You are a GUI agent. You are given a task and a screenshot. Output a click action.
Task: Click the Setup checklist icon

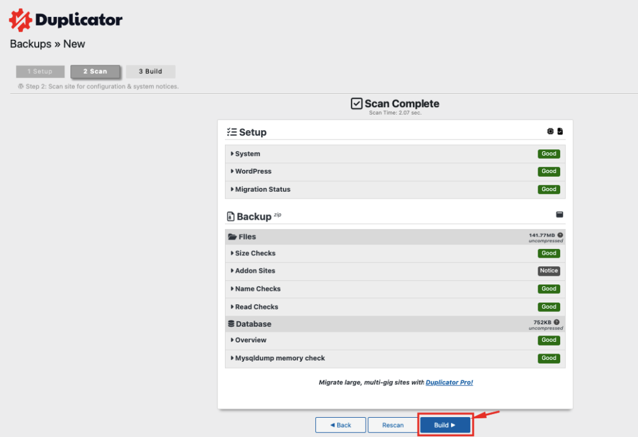(x=232, y=132)
